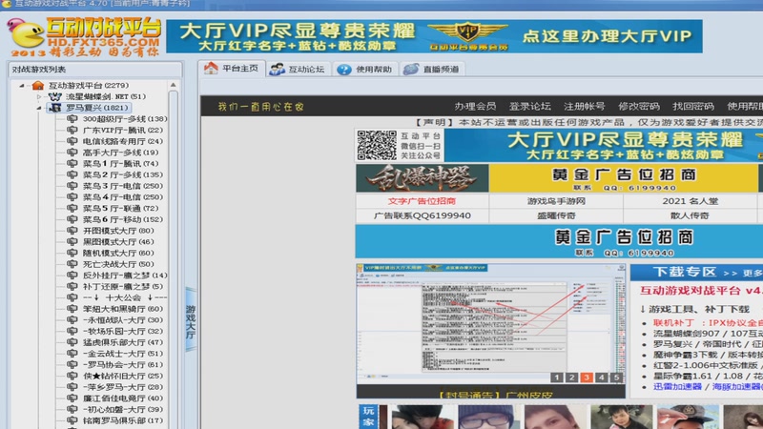
Task: Click the room icon beside 羊妞大和黑骑厅
Action: [72, 309]
